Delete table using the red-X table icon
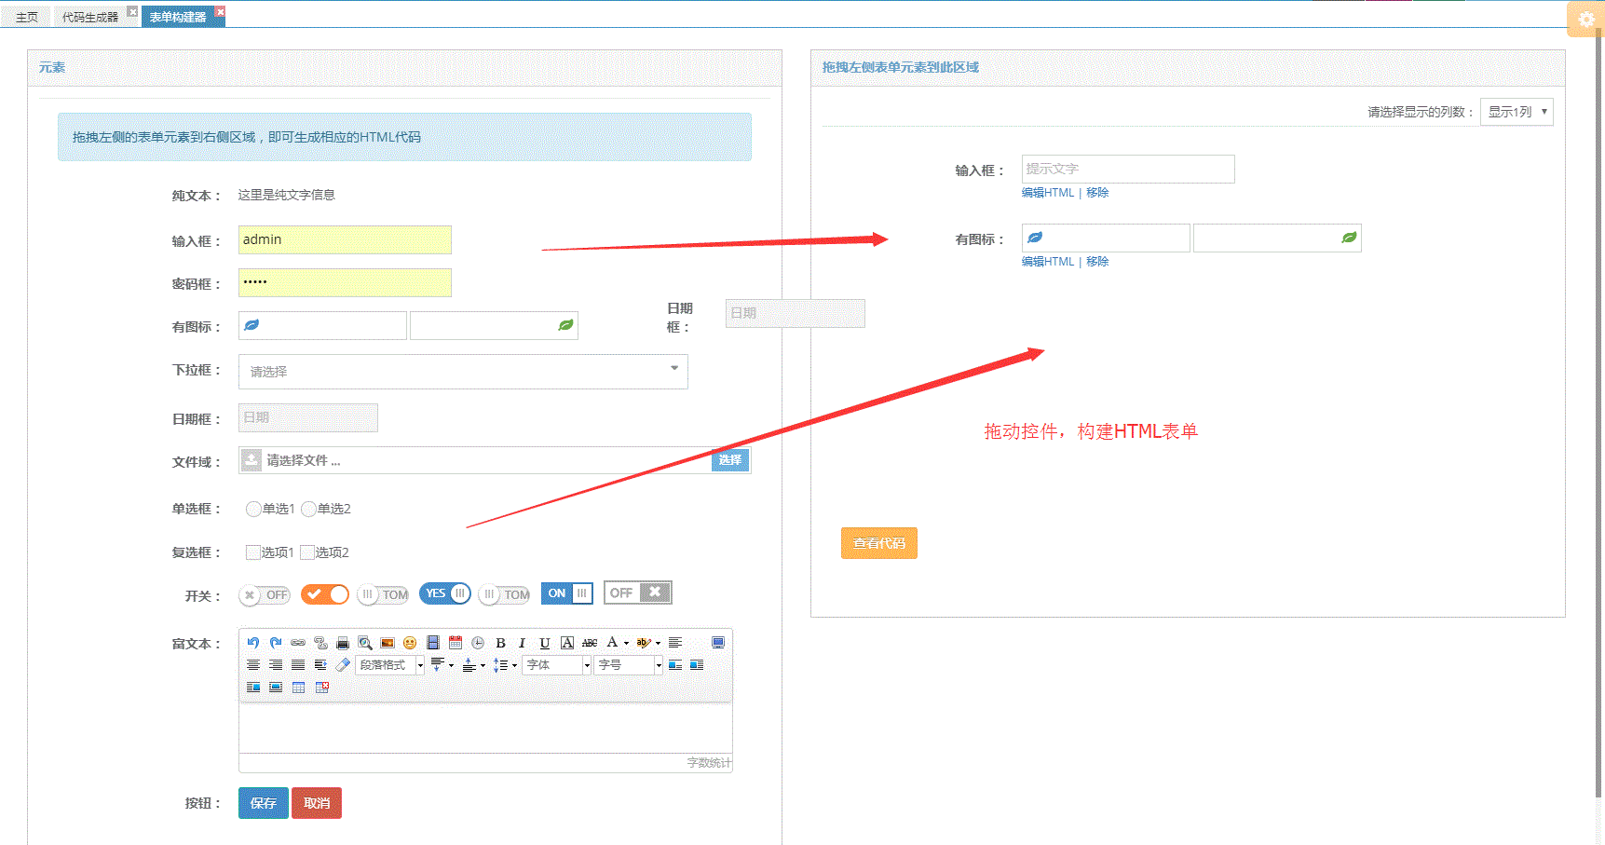The height and width of the screenshot is (845, 1605). (x=322, y=688)
